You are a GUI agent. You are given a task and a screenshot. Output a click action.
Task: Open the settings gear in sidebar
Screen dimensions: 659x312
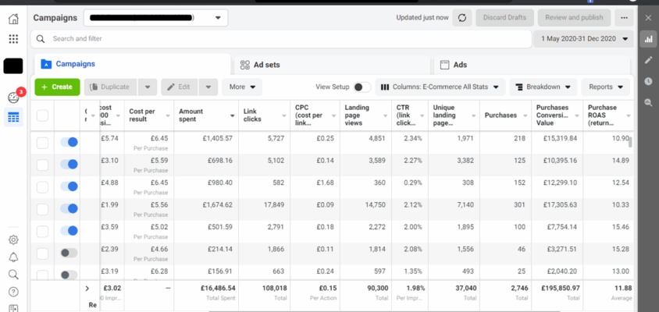(13, 239)
